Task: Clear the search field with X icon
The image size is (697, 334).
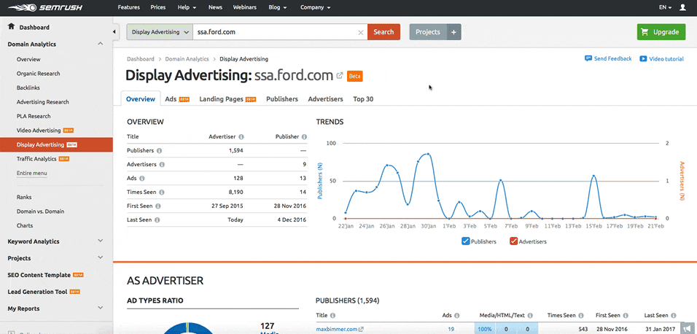Action: pos(360,32)
